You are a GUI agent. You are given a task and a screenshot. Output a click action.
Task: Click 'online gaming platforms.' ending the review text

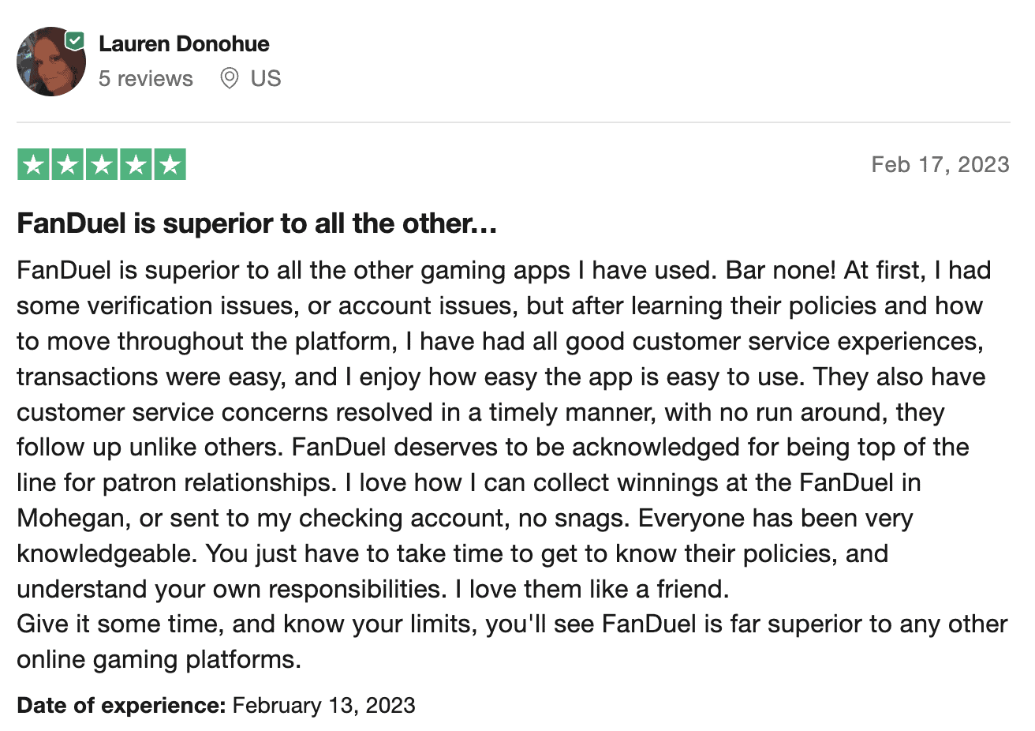pyautogui.click(x=159, y=659)
